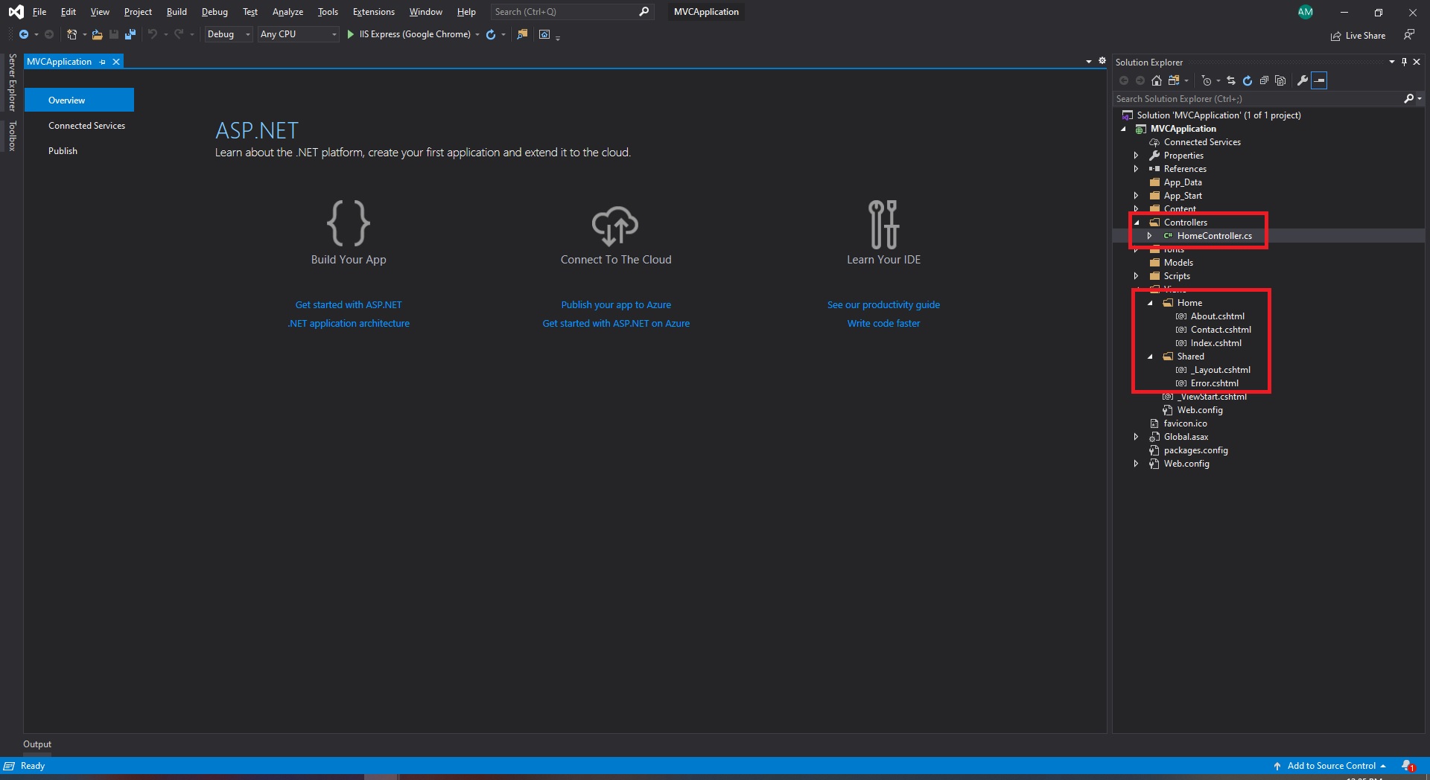Select _Layout.cshtml in the Shared folder
Screen dimensions: 1430x780
coord(1220,370)
